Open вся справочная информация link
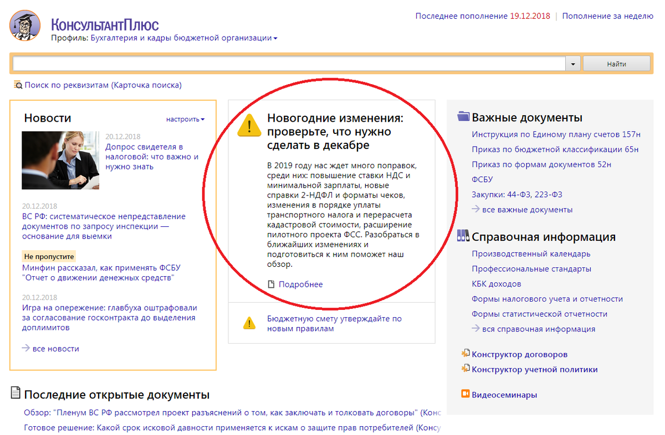The image size is (665, 435). [539, 329]
